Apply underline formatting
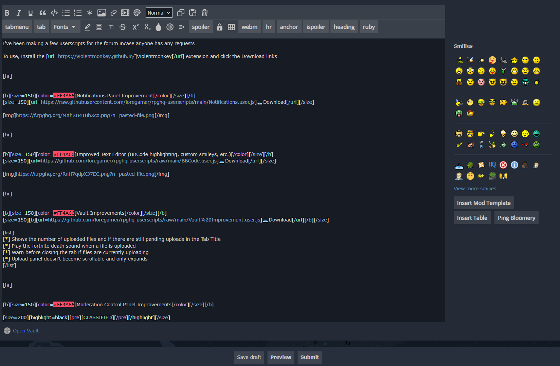Image resolution: width=560 pixels, height=366 pixels. pyautogui.click(x=30, y=13)
